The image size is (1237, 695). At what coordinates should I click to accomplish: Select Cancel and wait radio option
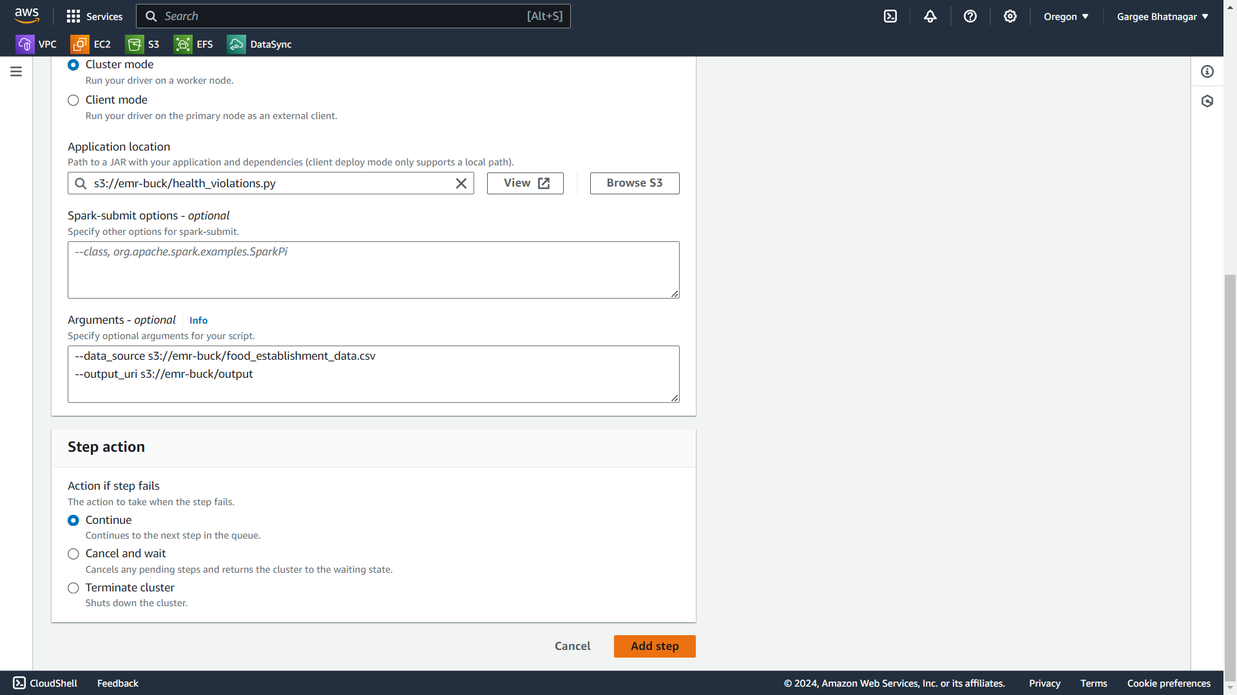click(x=73, y=554)
